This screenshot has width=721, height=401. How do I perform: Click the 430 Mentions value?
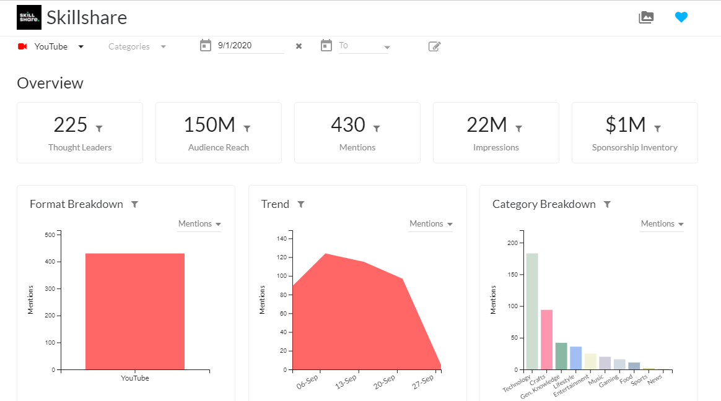point(348,125)
